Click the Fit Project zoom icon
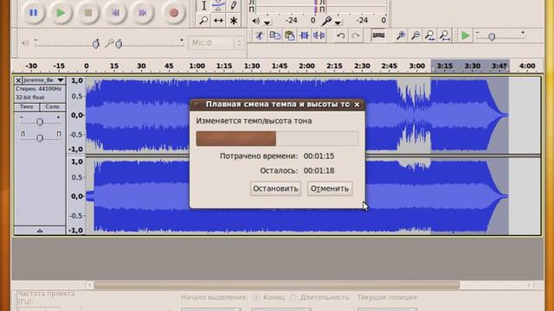Image resolution: width=554 pixels, height=311 pixels. point(445,35)
